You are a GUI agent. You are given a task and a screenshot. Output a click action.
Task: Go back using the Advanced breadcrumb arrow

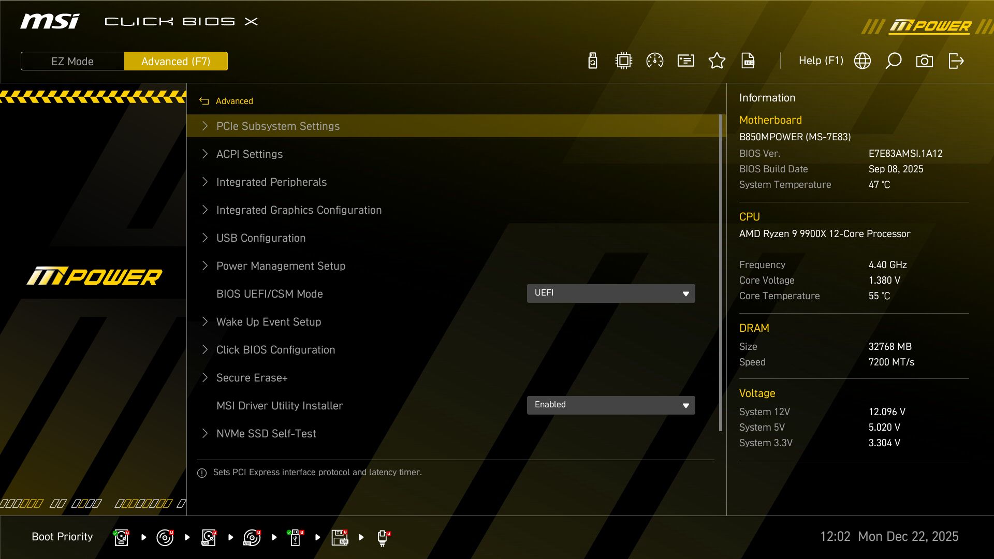(204, 101)
